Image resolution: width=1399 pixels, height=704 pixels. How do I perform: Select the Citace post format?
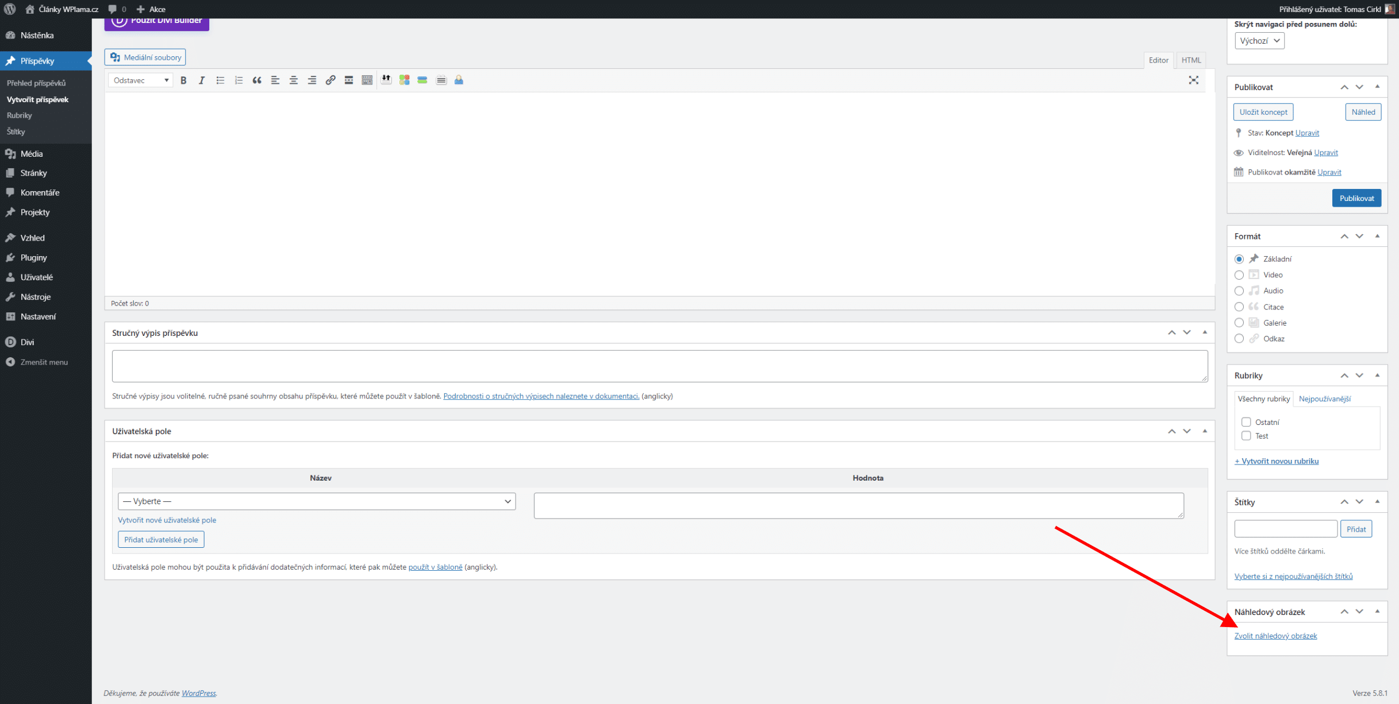point(1239,307)
